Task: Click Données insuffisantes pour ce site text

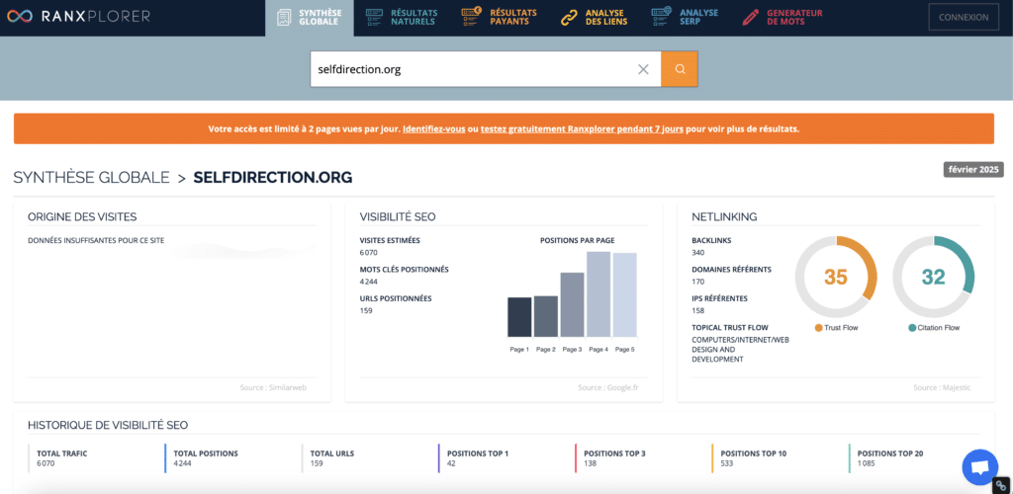Action: click(x=96, y=240)
